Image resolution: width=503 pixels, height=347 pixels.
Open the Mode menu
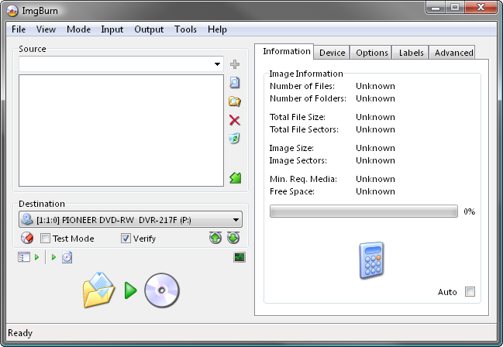click(x=78, y=29)
